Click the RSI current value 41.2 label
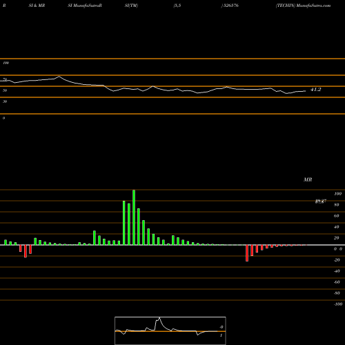 (x=315, y=90)
